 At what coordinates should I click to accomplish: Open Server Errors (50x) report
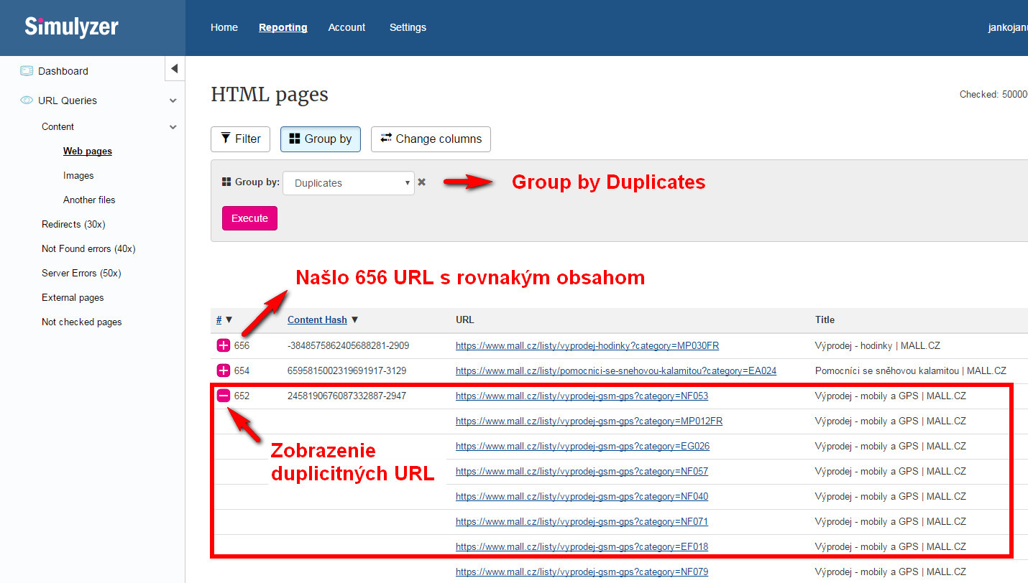pyautogui.click(x=81, y=273)
